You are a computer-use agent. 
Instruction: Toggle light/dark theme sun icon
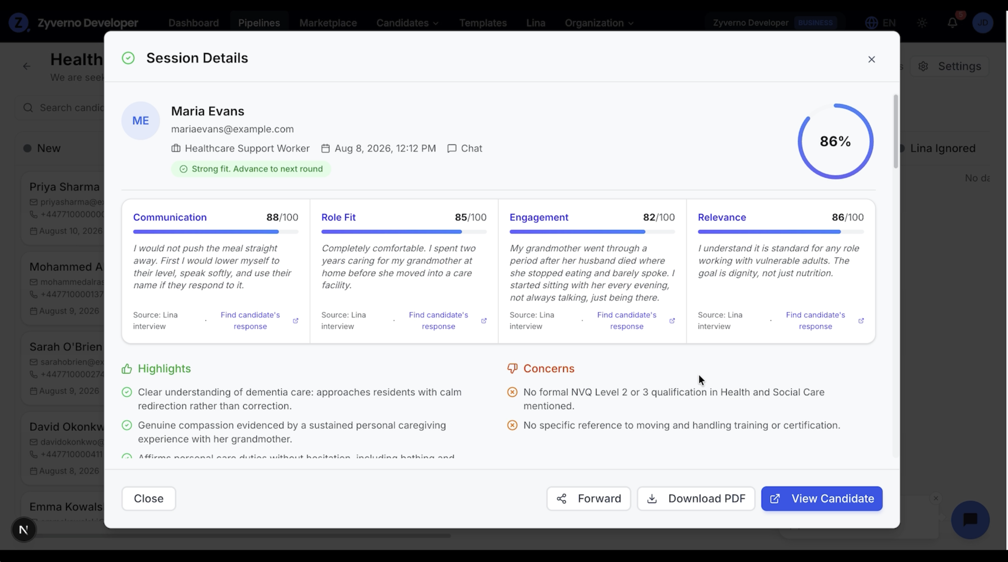(x=922, y=23)
